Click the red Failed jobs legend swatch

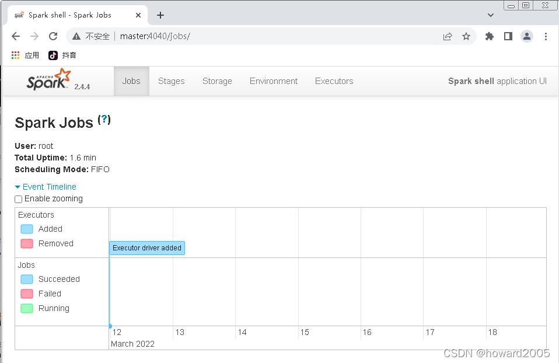click(27, 294)
